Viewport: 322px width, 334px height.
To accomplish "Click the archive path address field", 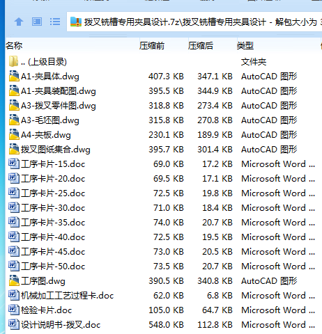I will [x=194, y=22].
